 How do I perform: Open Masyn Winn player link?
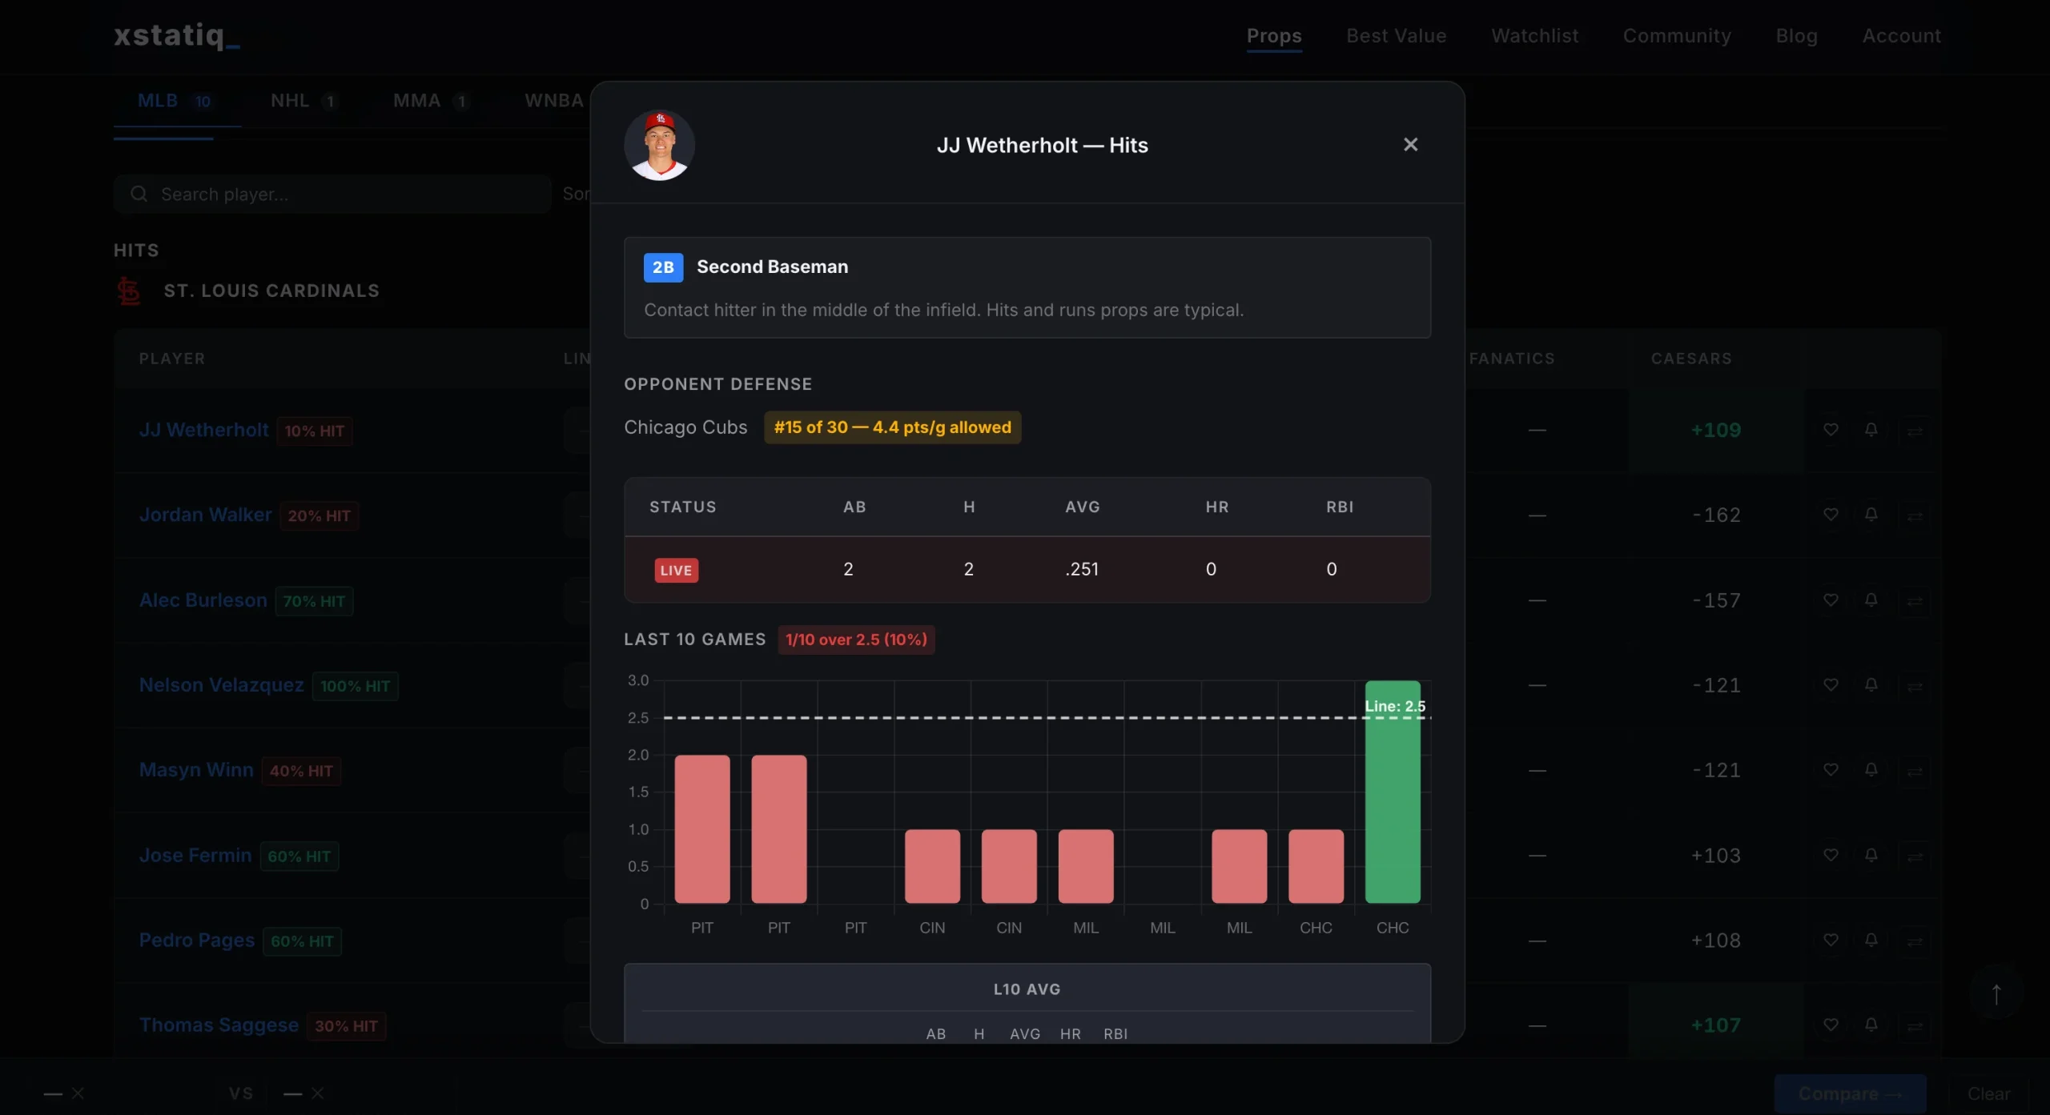(196, 770)
